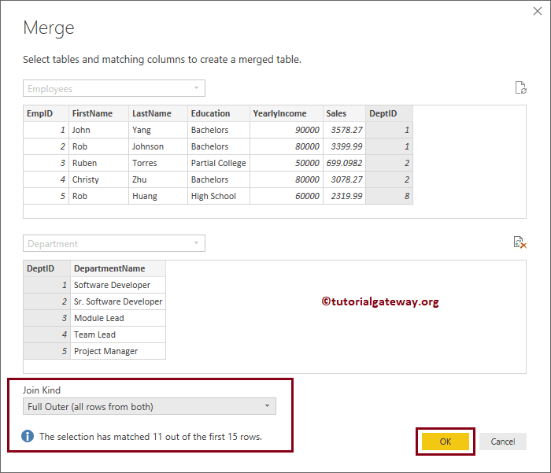
Task: Select the Sales column header
Action: pos(344,113)
